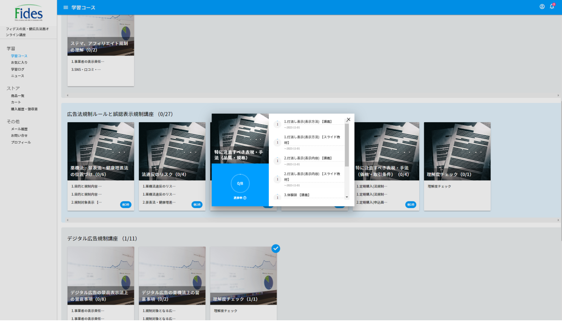Screen dimensions: 562x322
Task: Expand 他3件 on 薬機法・景表法・健康増進法 card
Action: coord(126,204)
